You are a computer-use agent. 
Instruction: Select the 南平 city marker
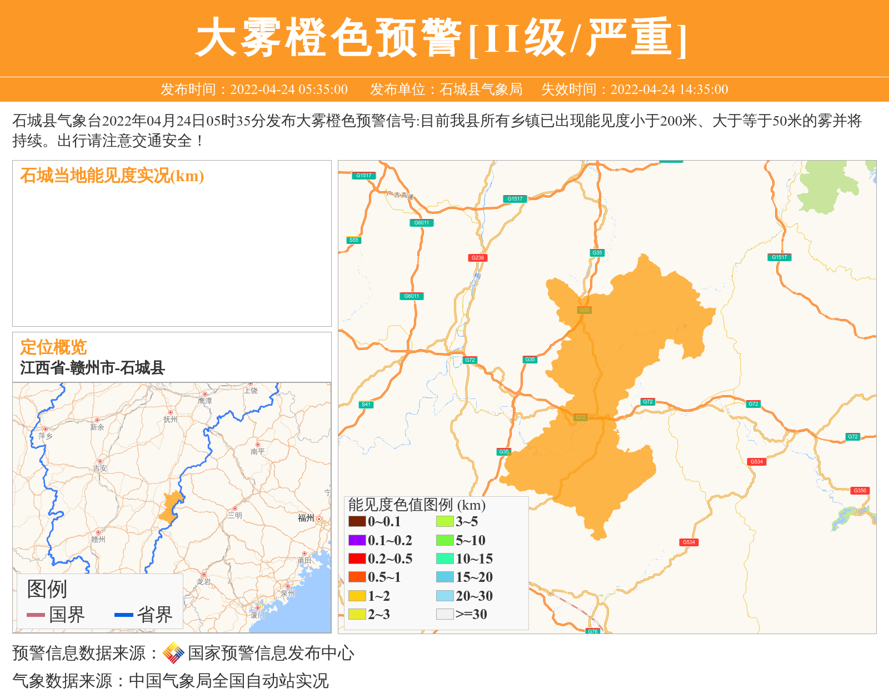point(258,445)
